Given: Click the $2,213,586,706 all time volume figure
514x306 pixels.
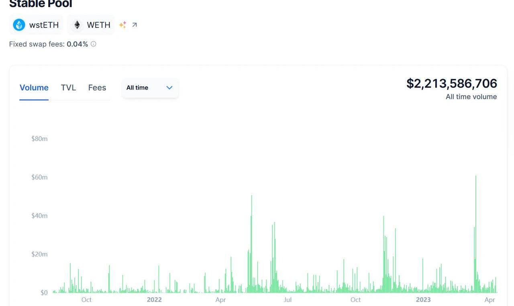Looking at the screenshot, I should coord(451,84).
